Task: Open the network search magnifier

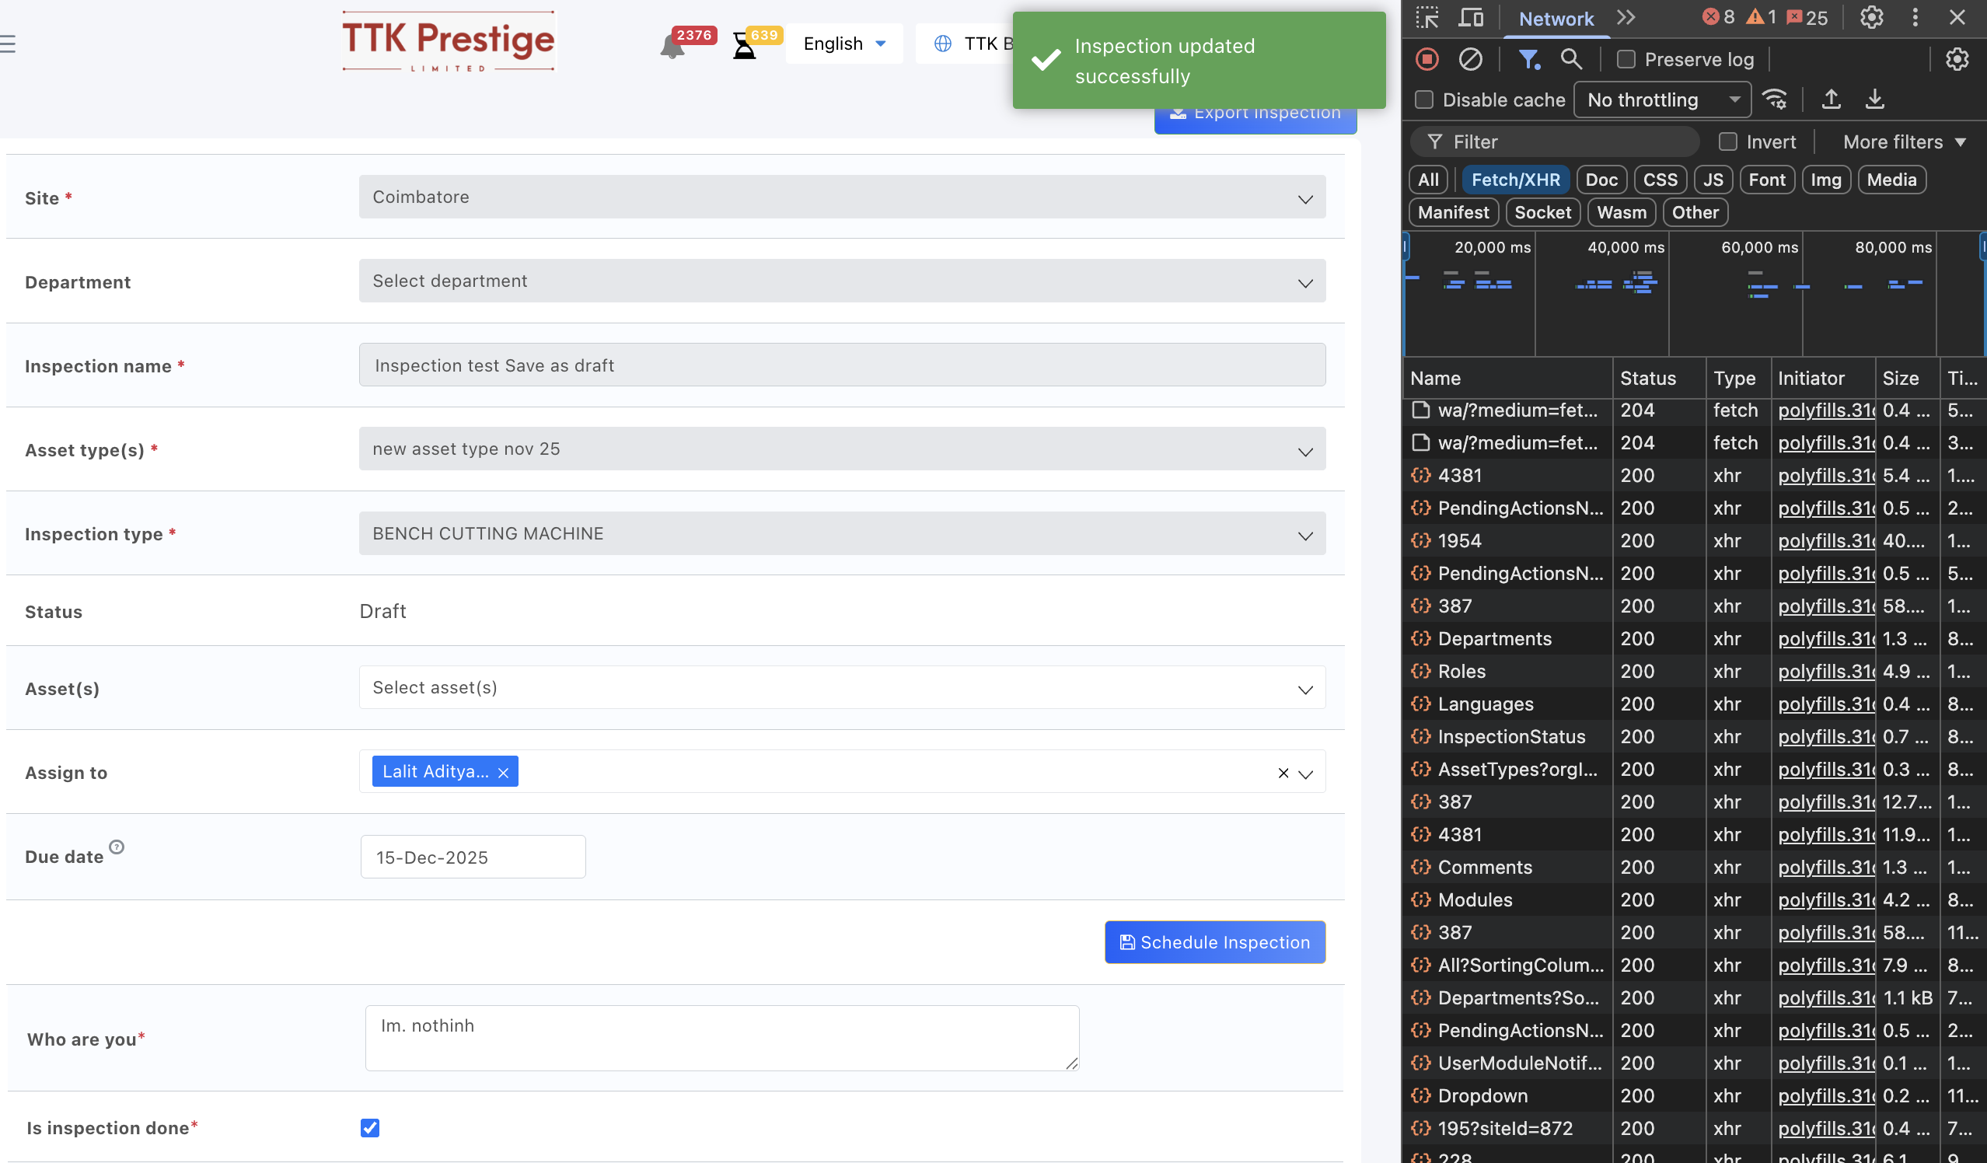Action: pyautogui.click(x=1570, y=59)
